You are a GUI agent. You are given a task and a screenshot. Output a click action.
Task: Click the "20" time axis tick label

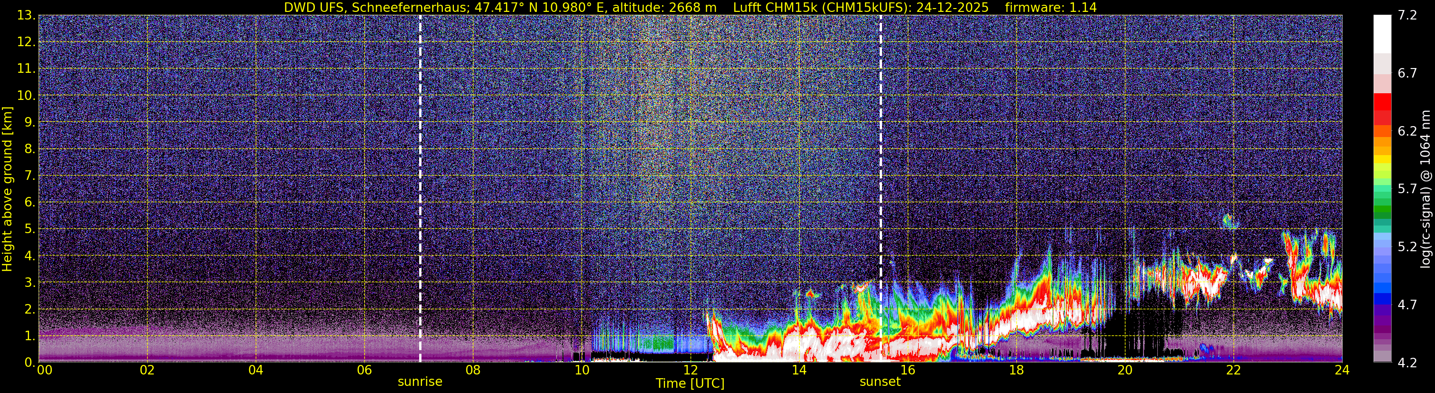(x=1125, y=371)
